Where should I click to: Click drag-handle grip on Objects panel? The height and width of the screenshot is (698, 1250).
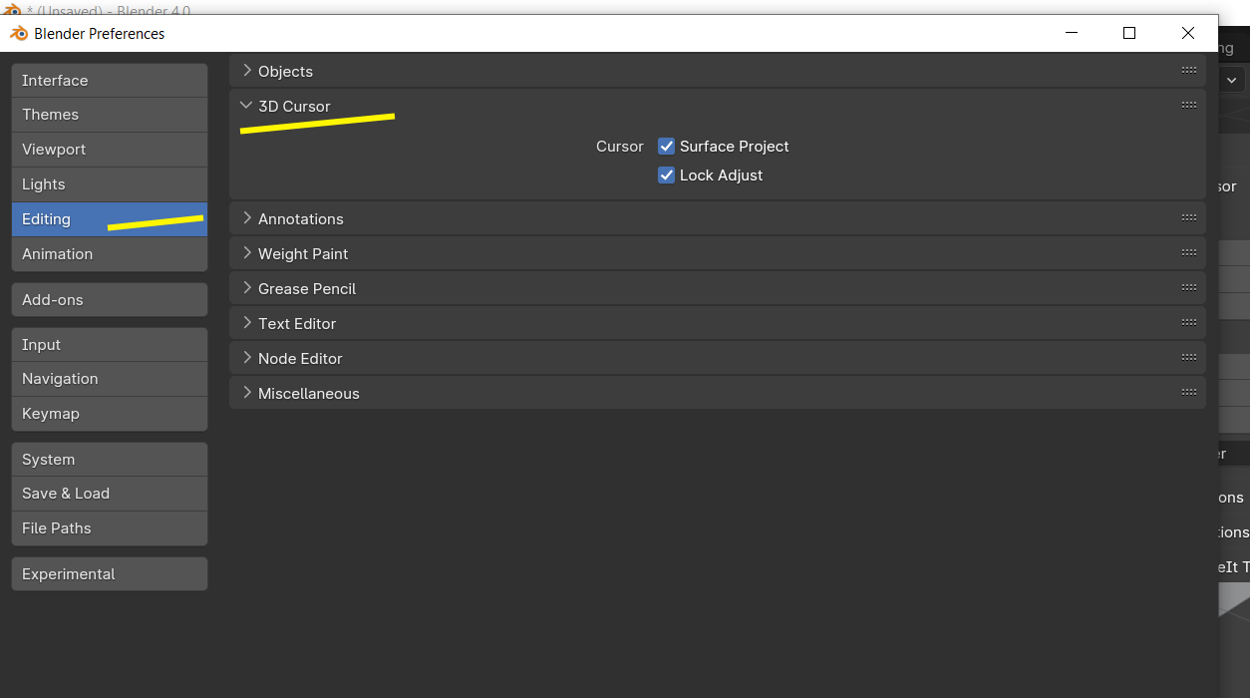(x=1188, y=71)
